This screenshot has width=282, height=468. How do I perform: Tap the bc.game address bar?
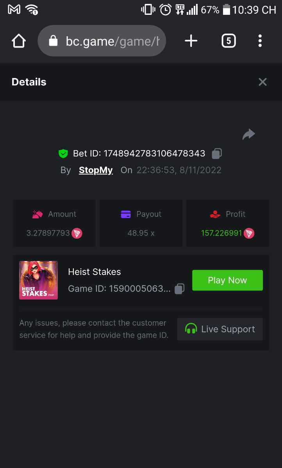click(x=112, y=41)
